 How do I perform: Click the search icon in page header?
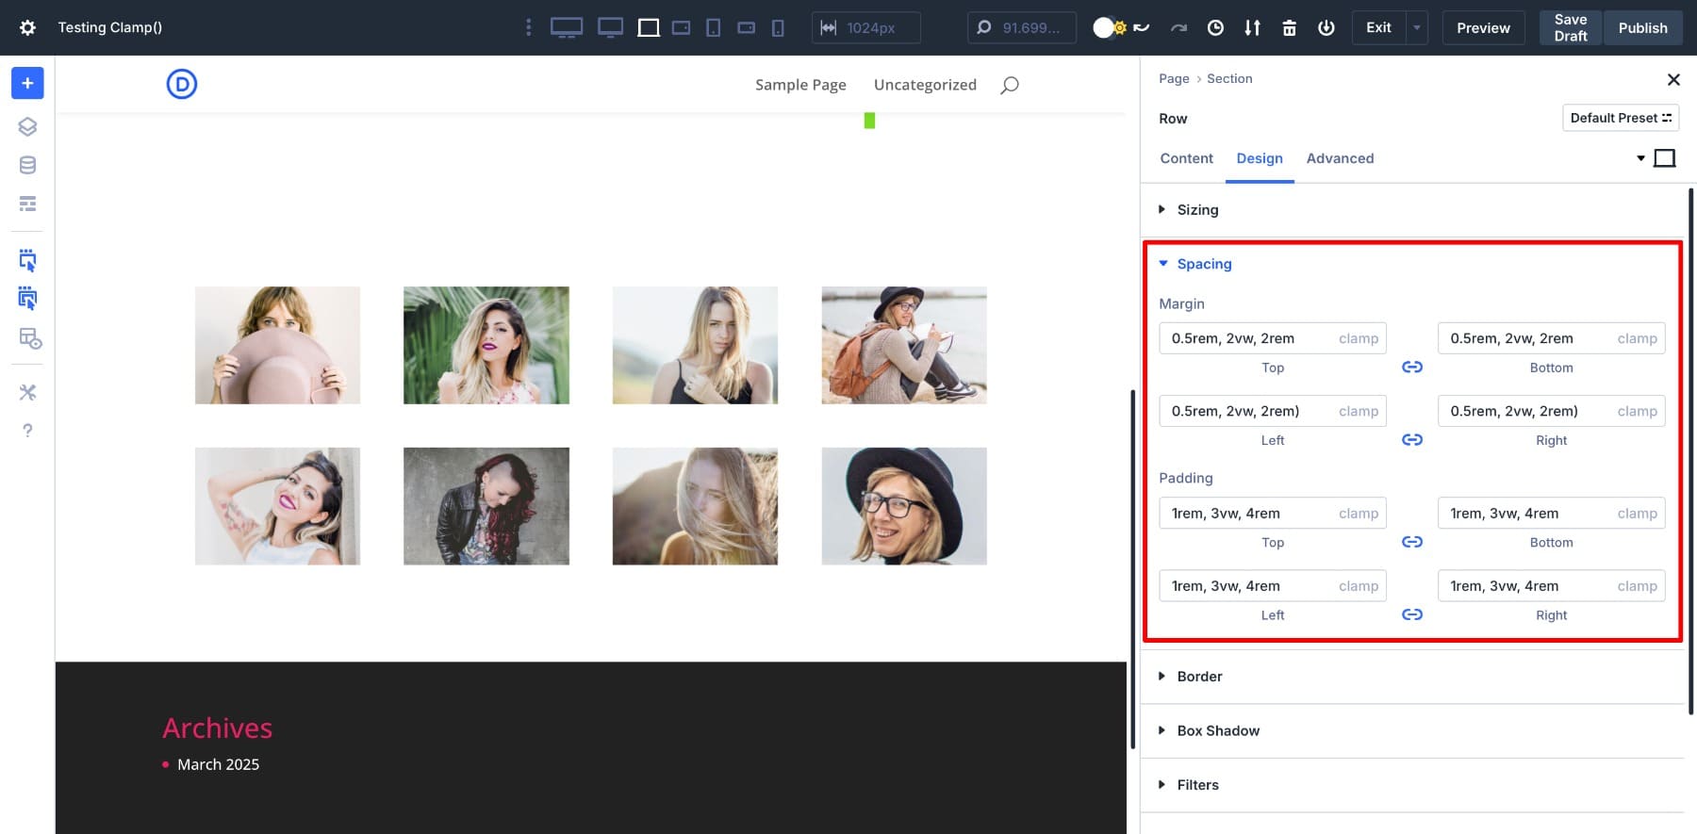1009,85
